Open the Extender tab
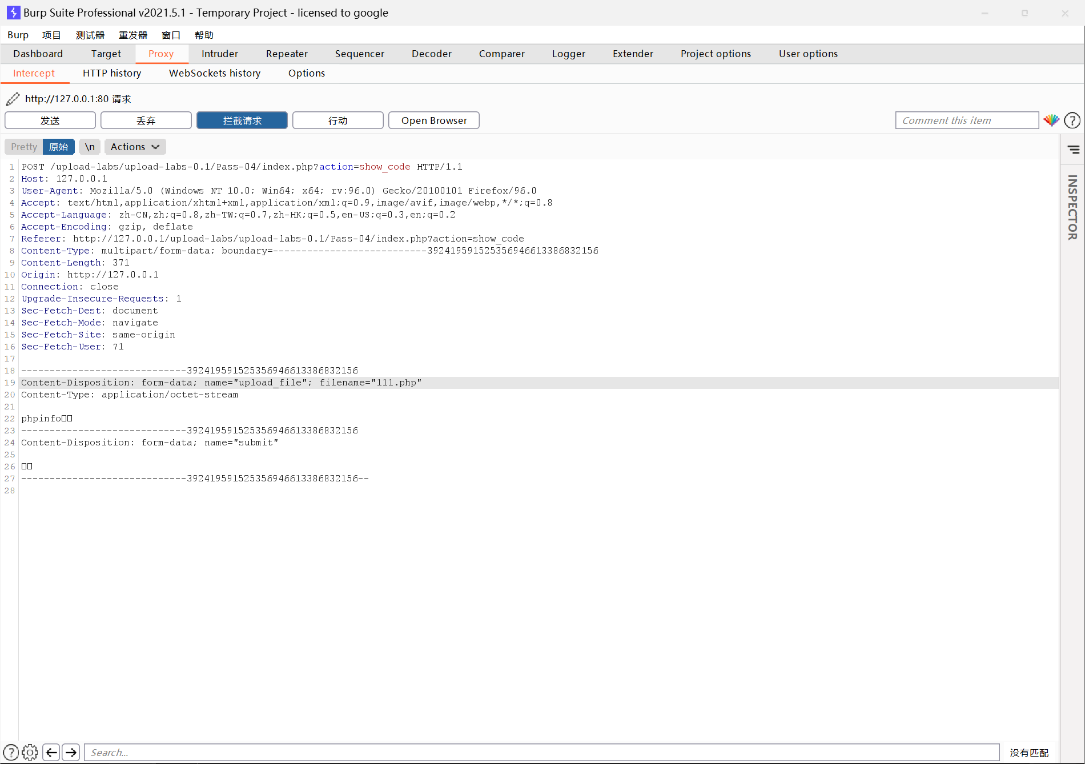This screenshot has width=1085, height=764. (633, 54)
